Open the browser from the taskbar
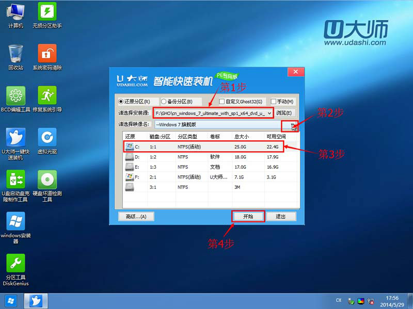Image resolution: width=413 pixels, height=309 pixels. 35,301
